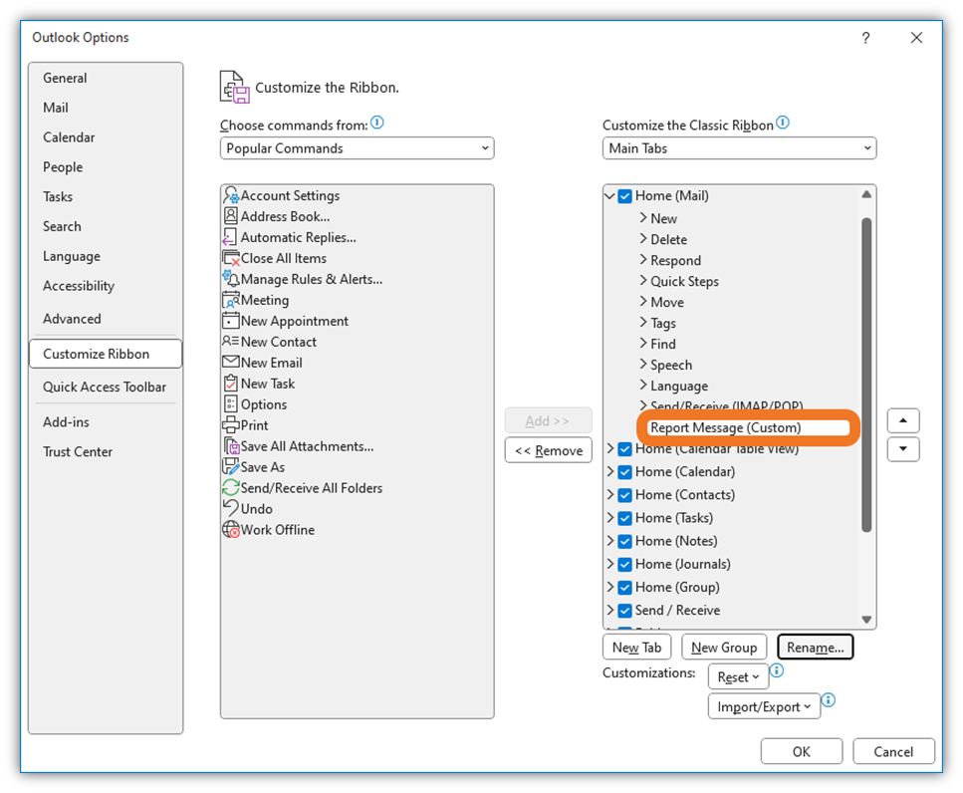Screen dimensions: 963x793
Task: Click the Account Settings command icon
Action: point(231,195)
